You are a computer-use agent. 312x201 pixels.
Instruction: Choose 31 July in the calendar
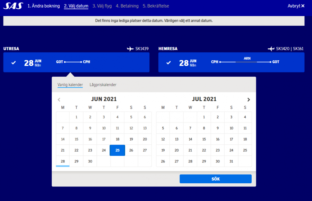point(231,161)
